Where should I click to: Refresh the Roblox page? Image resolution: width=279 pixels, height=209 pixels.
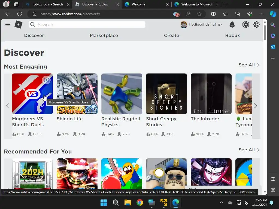20,14
